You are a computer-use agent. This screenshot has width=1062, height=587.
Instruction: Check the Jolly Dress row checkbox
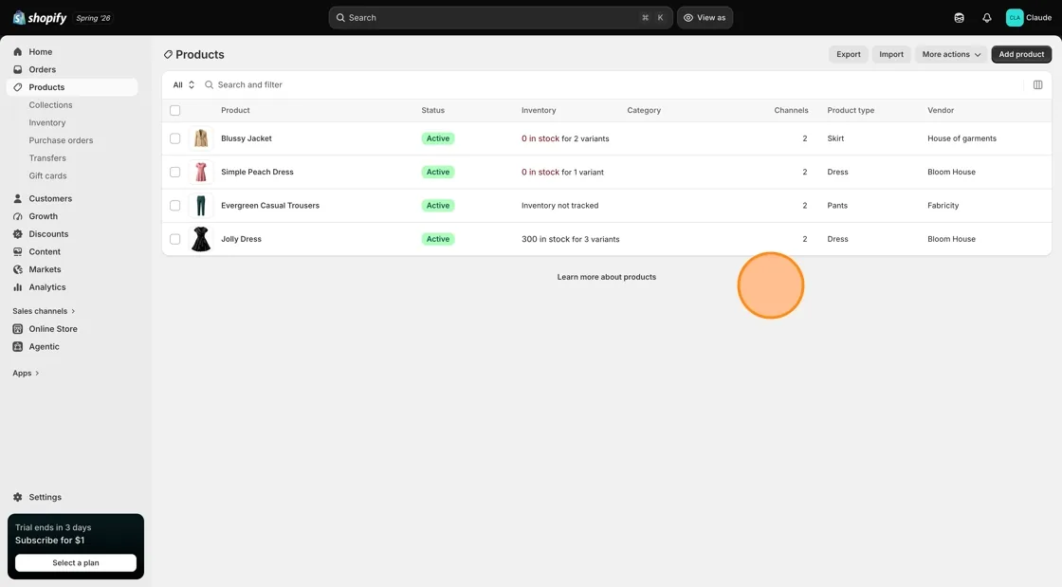[x=174, y=239]
